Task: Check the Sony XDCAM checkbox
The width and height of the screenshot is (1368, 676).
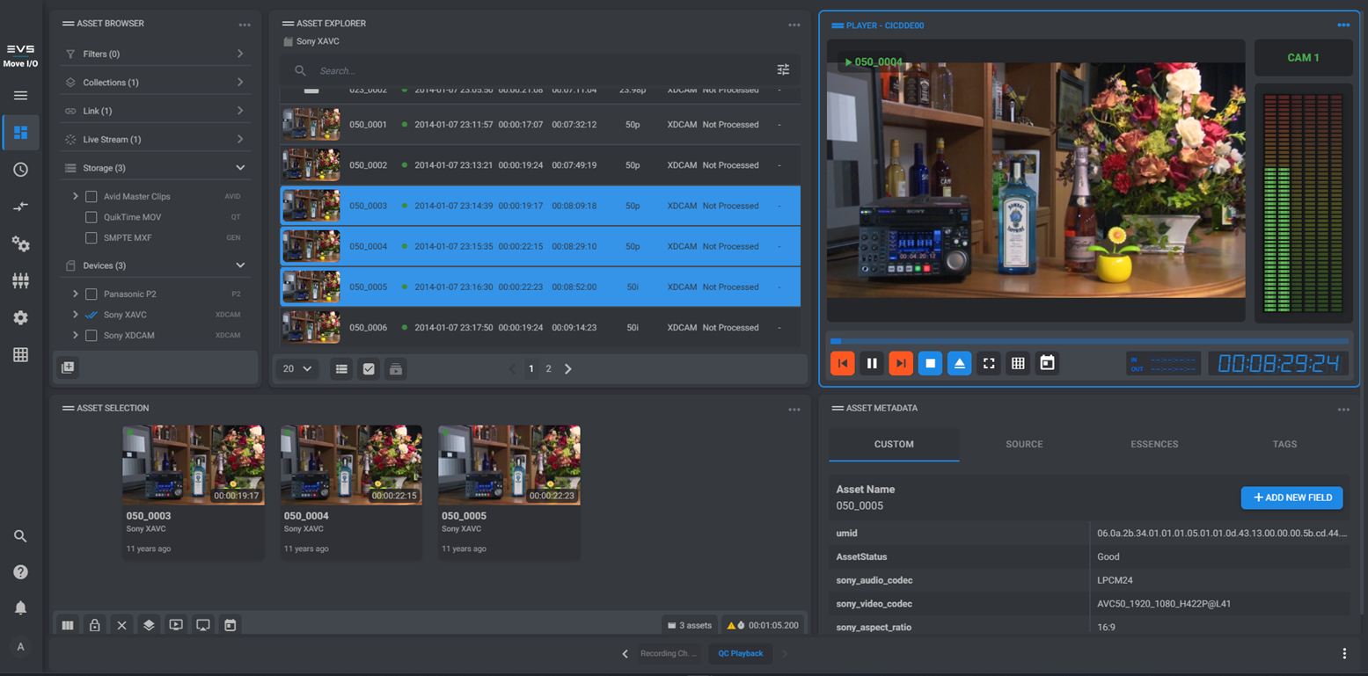Action: (91, 335)
